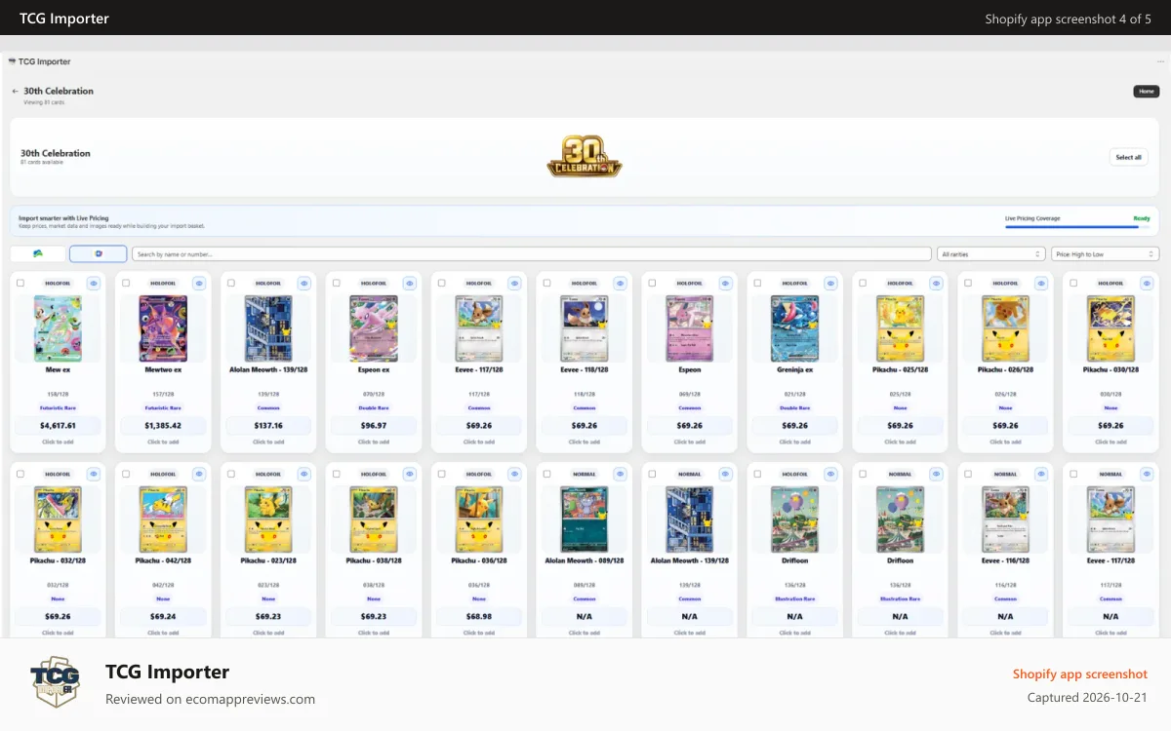Preview Pikachu - 030/128 via eye icon
Image resolution: width=1171 pixels, height=731 pixels.
[x=1148, y=283]
